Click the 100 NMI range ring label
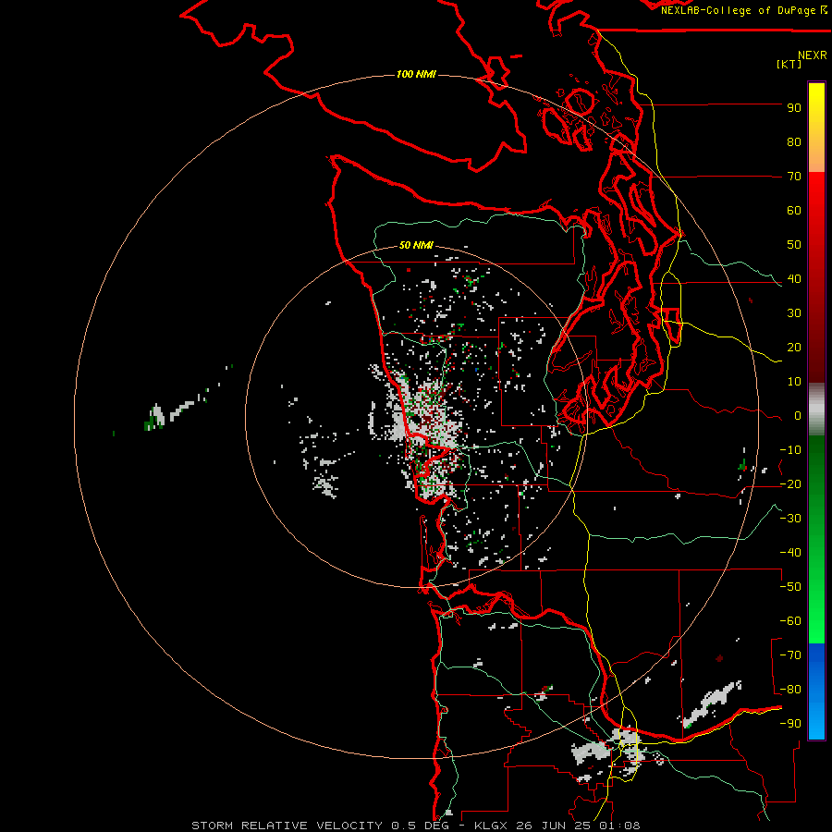Screen dimensions: 832x832 (x=416, y=74)
